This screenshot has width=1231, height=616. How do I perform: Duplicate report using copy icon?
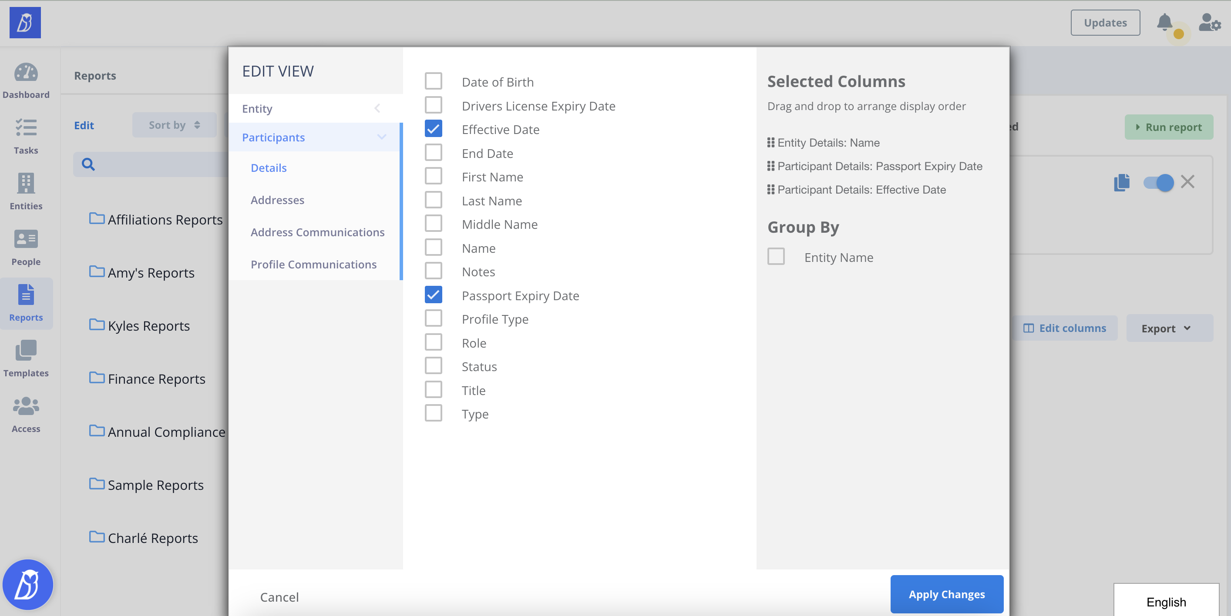pos(1122,182)
